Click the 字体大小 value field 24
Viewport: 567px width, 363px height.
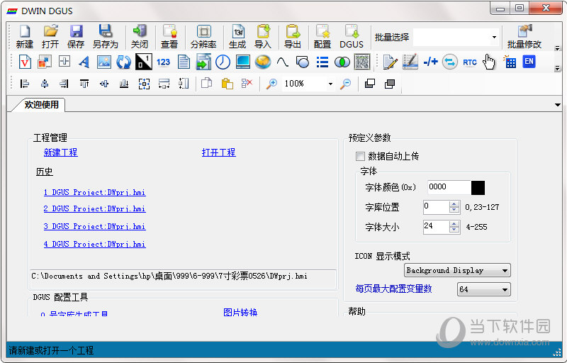(x=436, y=227)
